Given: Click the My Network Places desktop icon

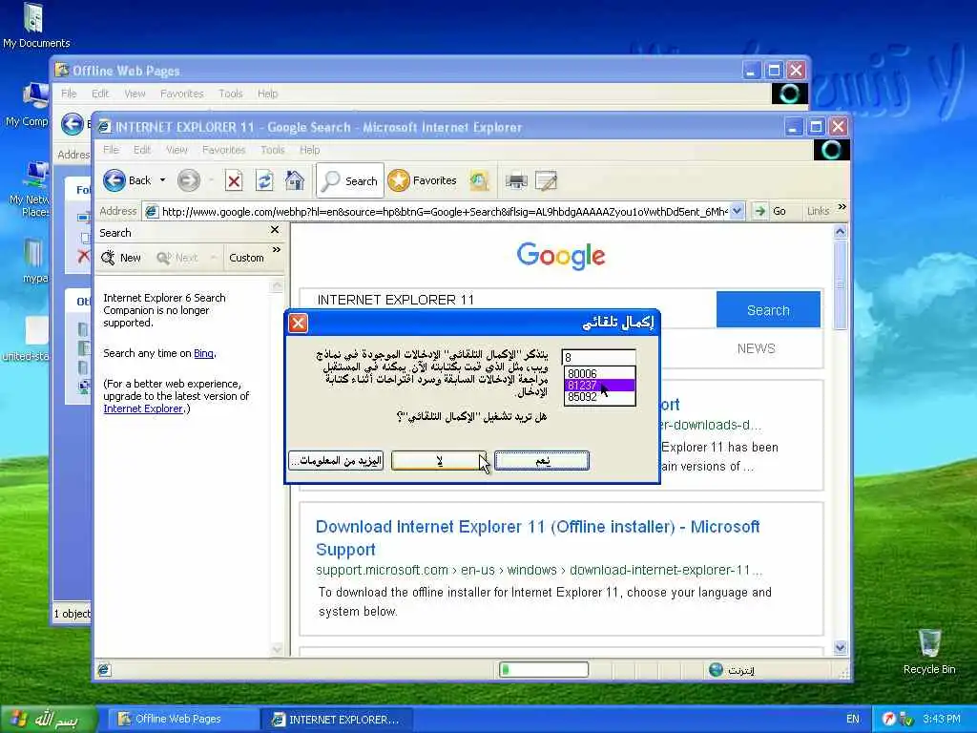Looking at the screenshot, I should (x=30, y=190).
